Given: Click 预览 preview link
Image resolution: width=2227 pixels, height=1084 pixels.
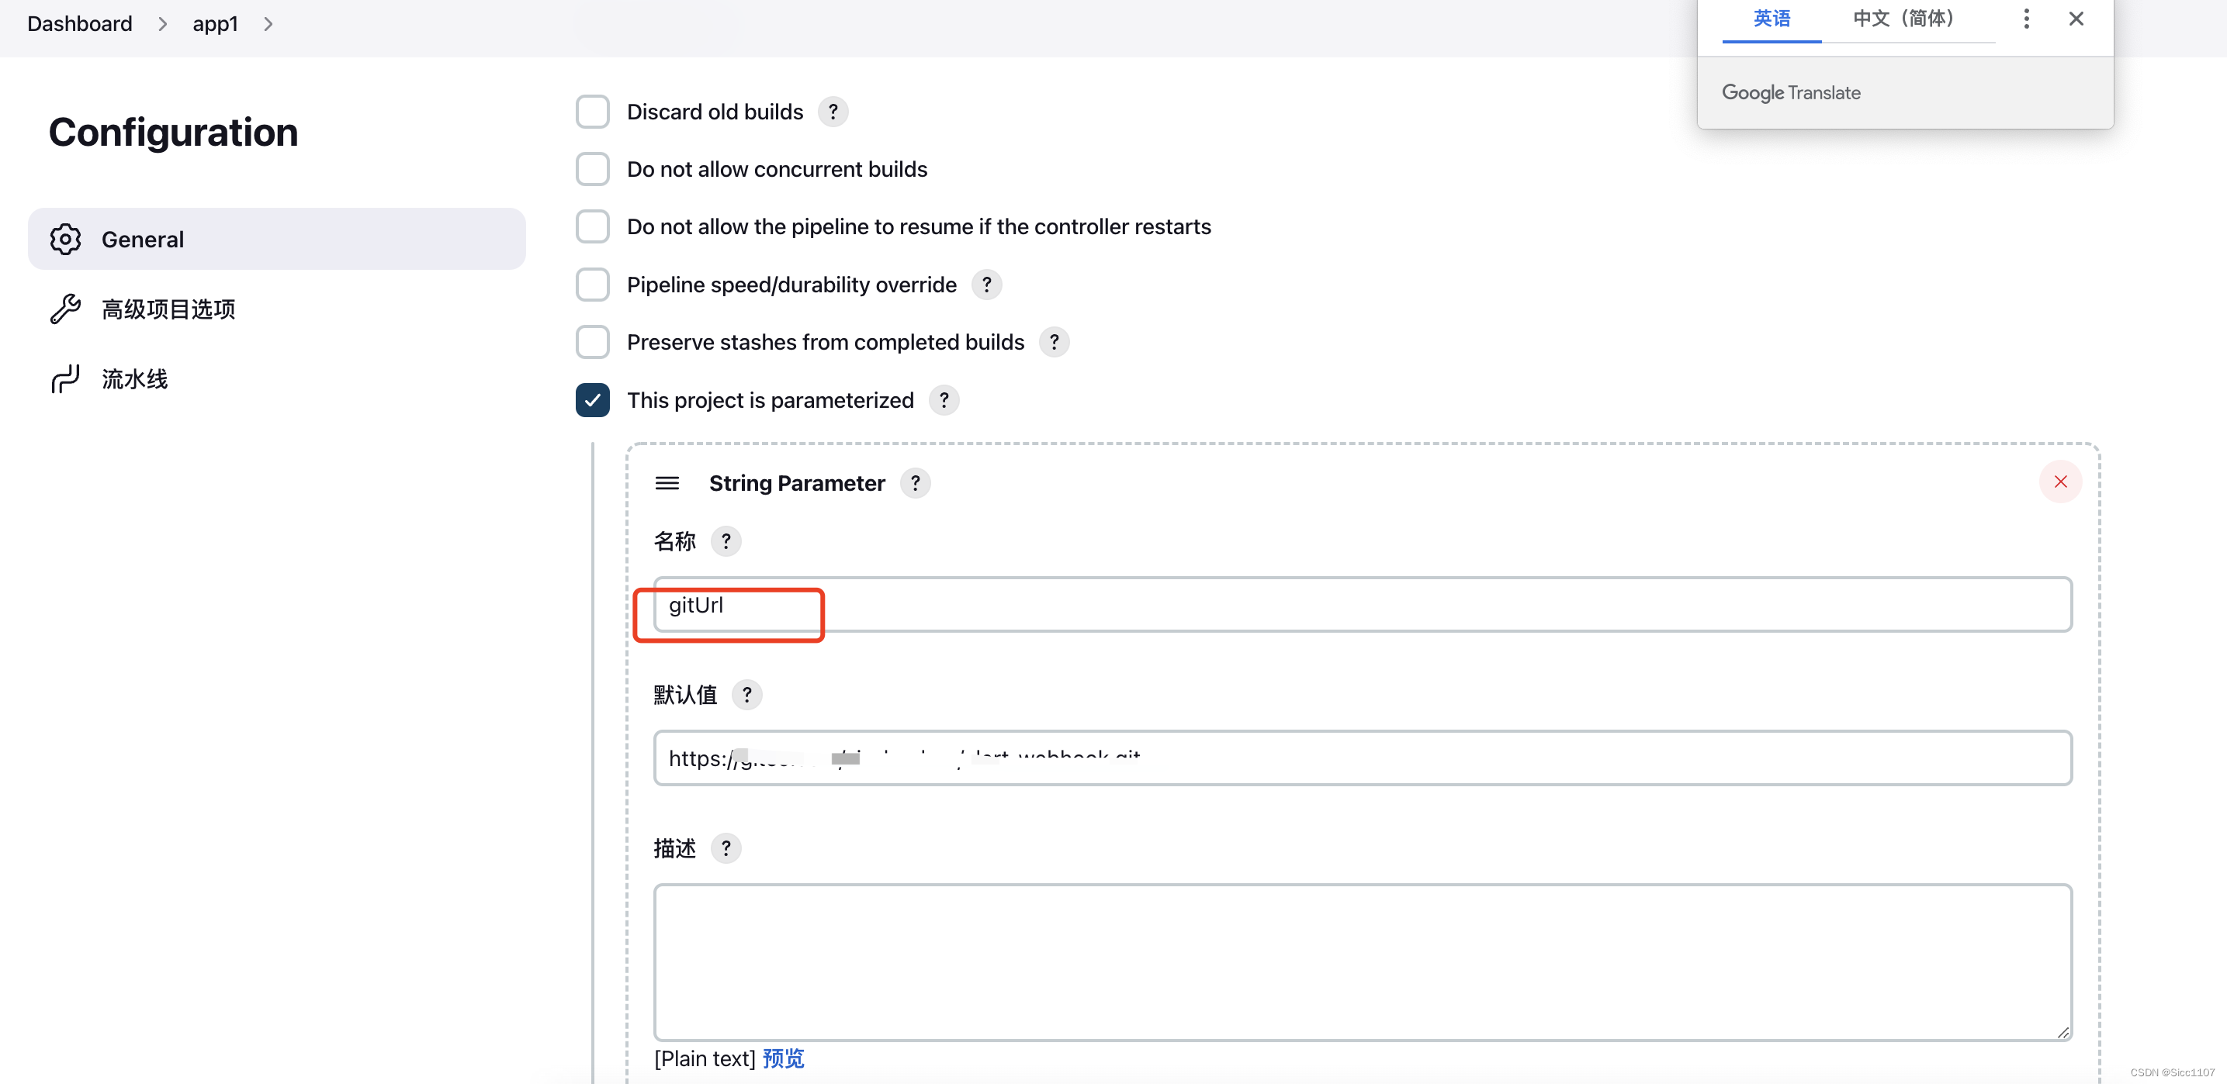Looking at the screenshot, I should click(783, 1059).
